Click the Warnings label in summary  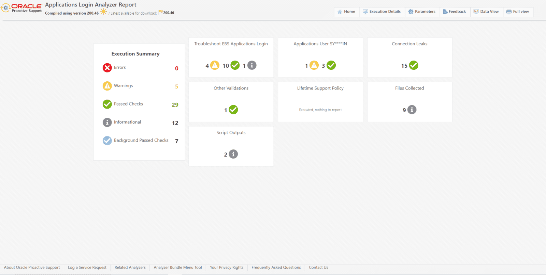click(x=123, y=86)
